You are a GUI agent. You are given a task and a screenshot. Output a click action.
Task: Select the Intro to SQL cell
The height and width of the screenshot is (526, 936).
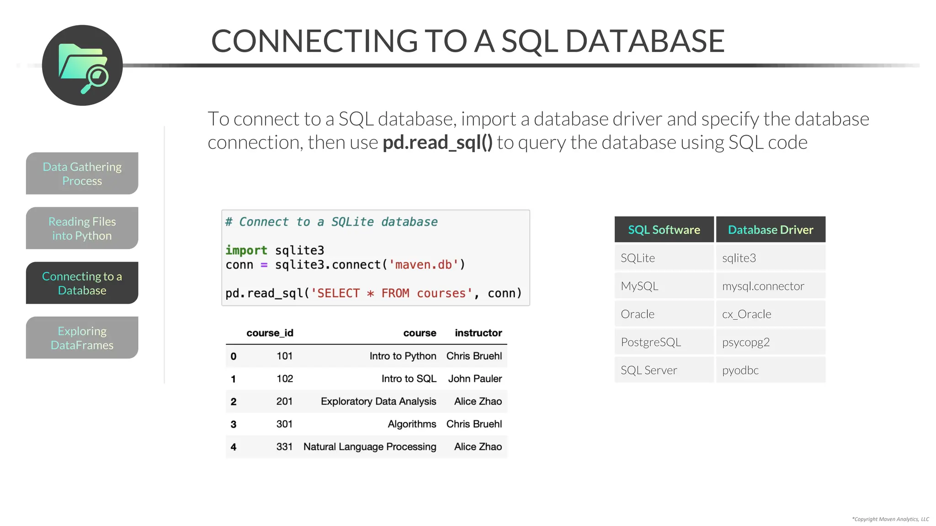(x=409, y=379)
